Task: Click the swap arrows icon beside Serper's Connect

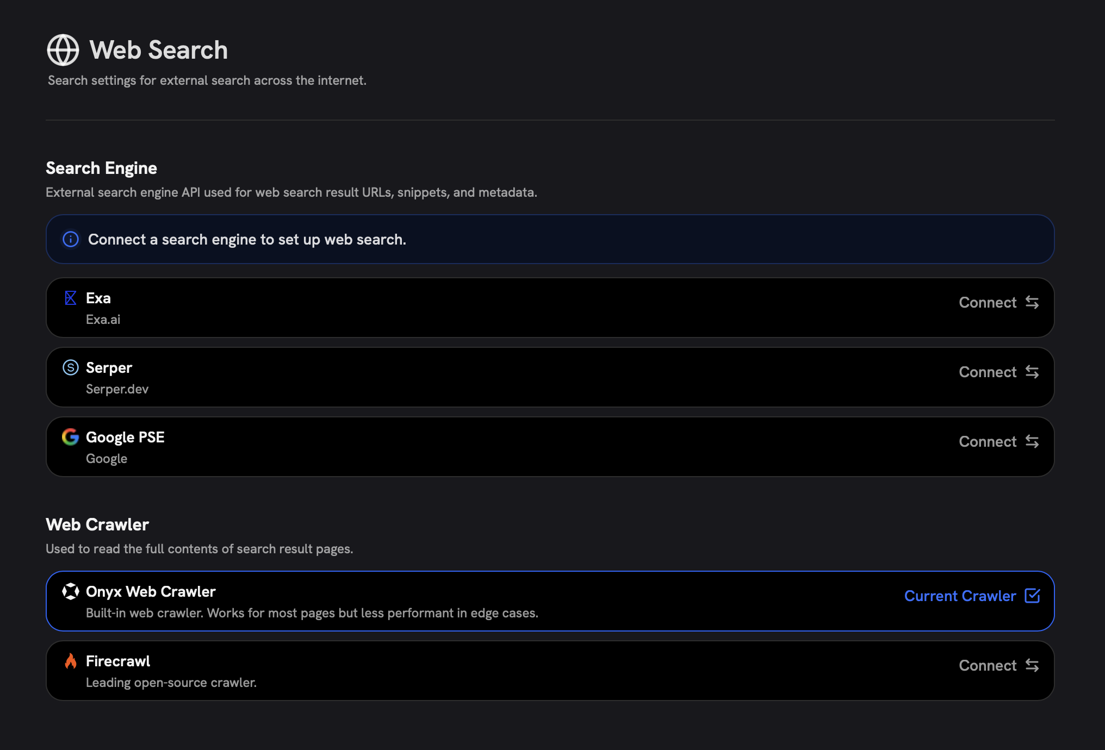Action: tap(1032, 372)
